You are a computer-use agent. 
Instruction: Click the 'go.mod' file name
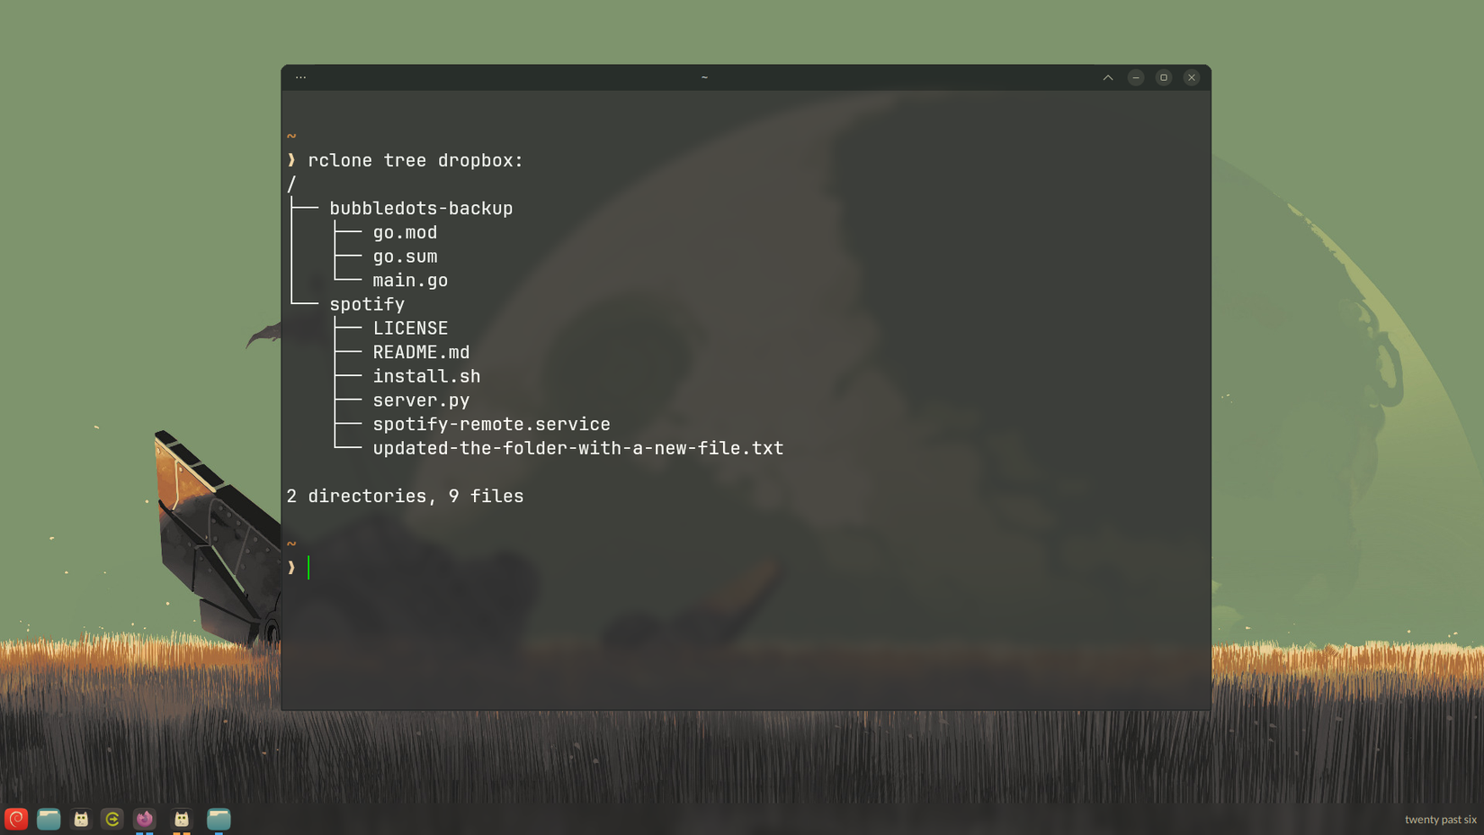coord(405,232)
